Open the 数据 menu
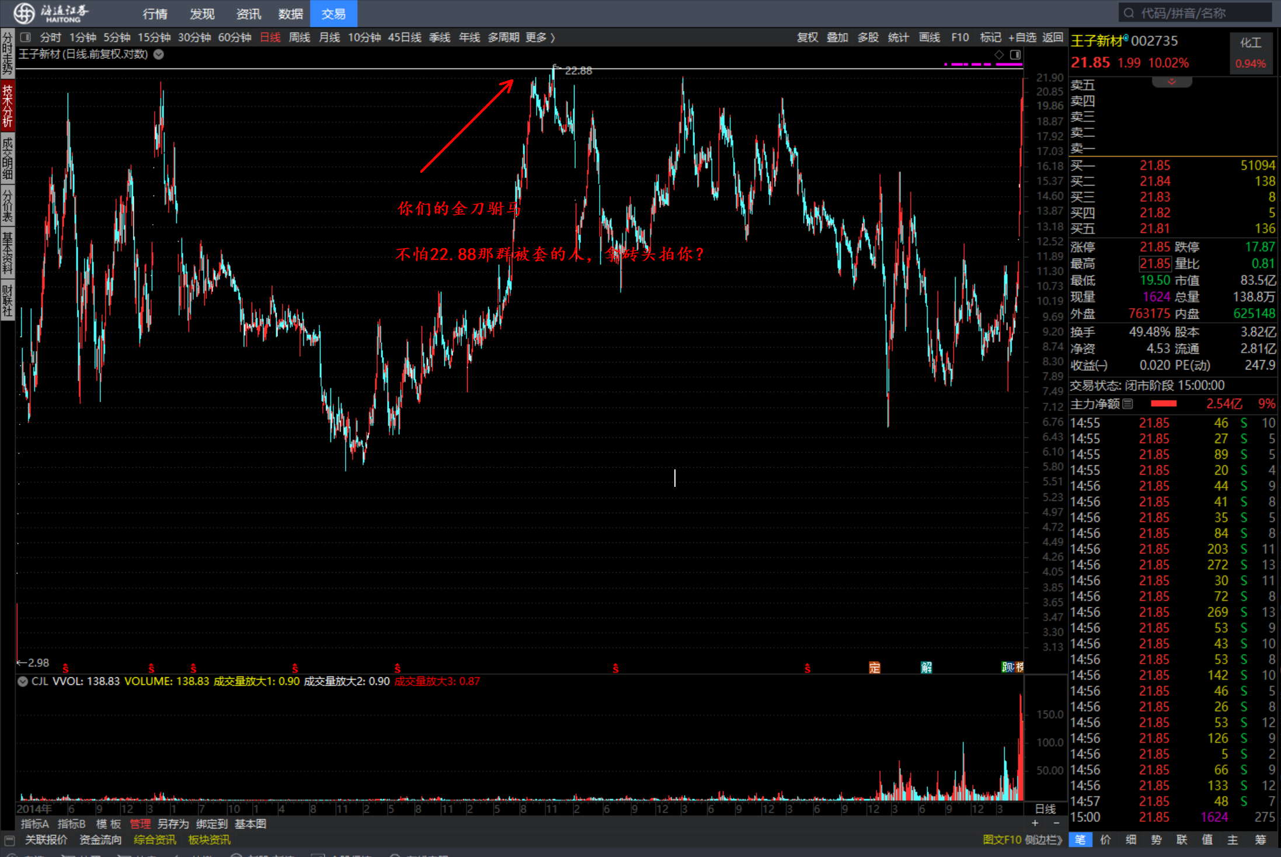Image resolution: width=1281 pixels, height=857 pixels. pyautogui.click(x=290, y=13)
